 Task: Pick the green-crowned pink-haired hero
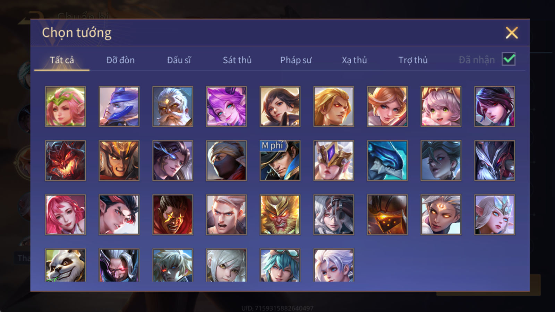65,106
